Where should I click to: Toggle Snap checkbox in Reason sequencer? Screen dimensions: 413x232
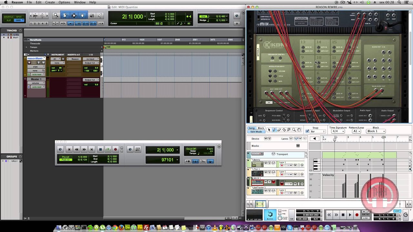point(307,131)
